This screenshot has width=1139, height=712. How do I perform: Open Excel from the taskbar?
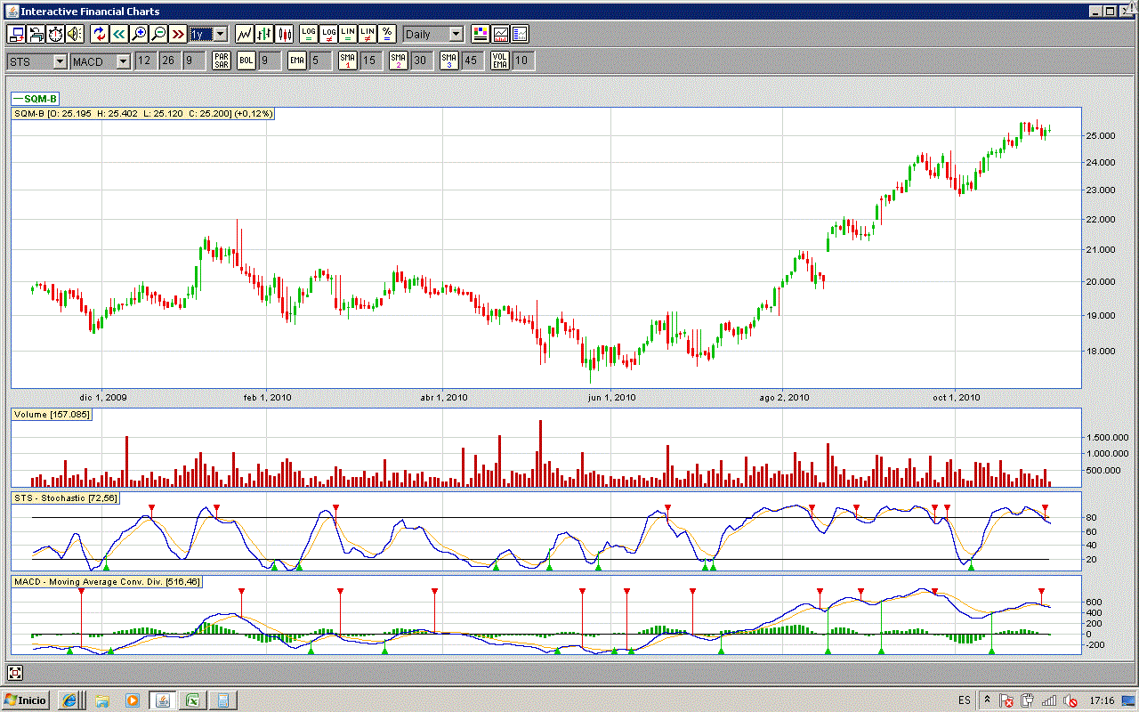point(191,700)
